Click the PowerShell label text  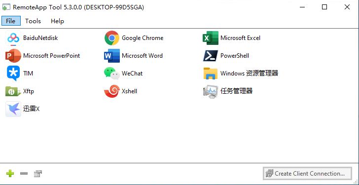point(235,56)
